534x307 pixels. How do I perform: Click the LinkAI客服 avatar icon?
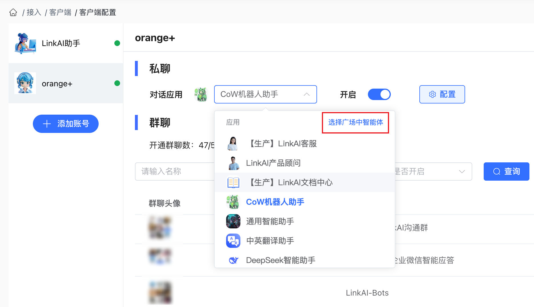tap(233, 143)
